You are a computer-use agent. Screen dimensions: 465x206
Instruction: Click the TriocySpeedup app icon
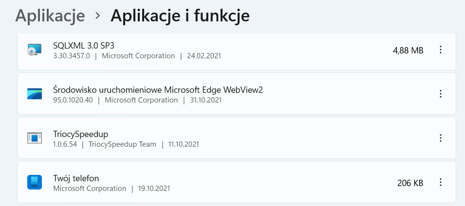[35, 138]
